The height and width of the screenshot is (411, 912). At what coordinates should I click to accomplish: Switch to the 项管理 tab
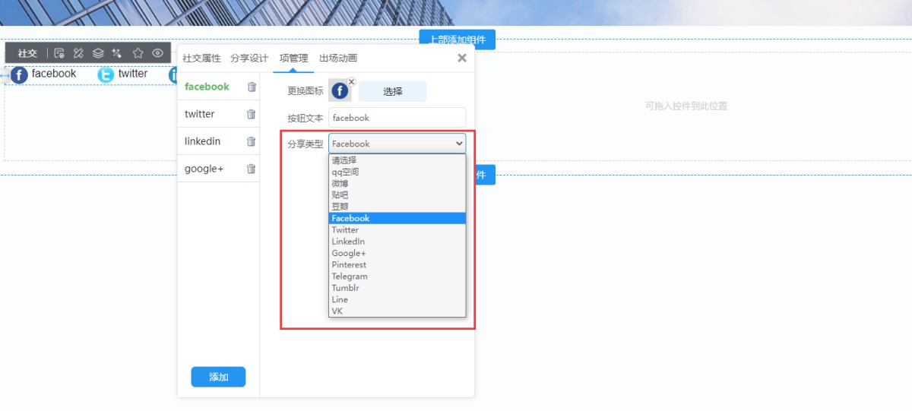tap(293, 58)
